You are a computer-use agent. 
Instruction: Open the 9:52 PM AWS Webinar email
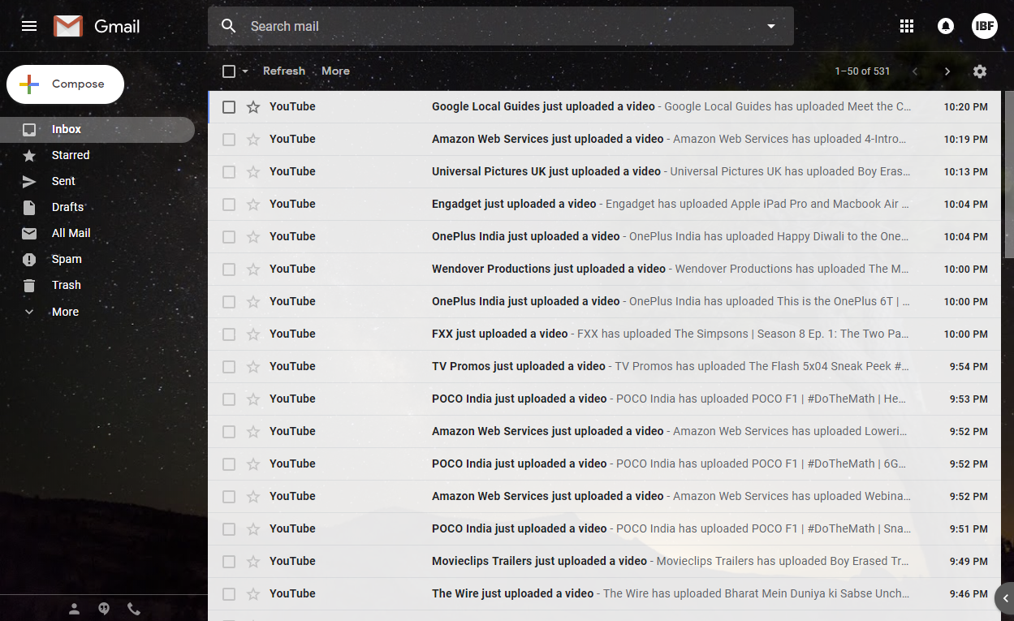(x=604, y=496)
